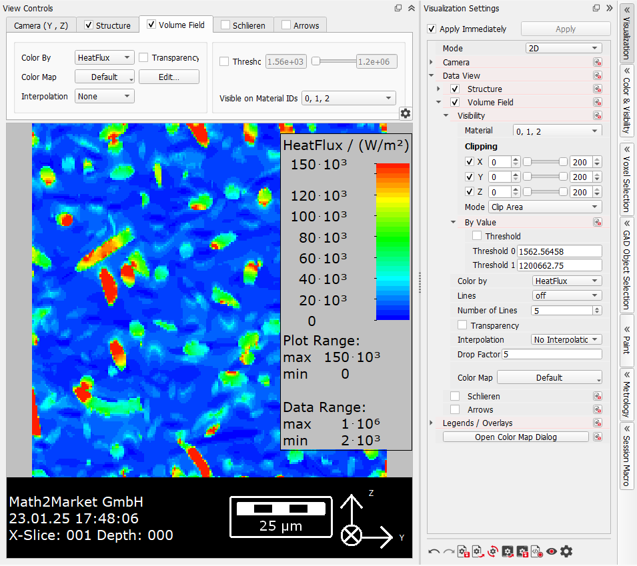Screen dimensions: 637x566
Task: Click the gear icon below View Controls panel
Action: tap(406, 113)
